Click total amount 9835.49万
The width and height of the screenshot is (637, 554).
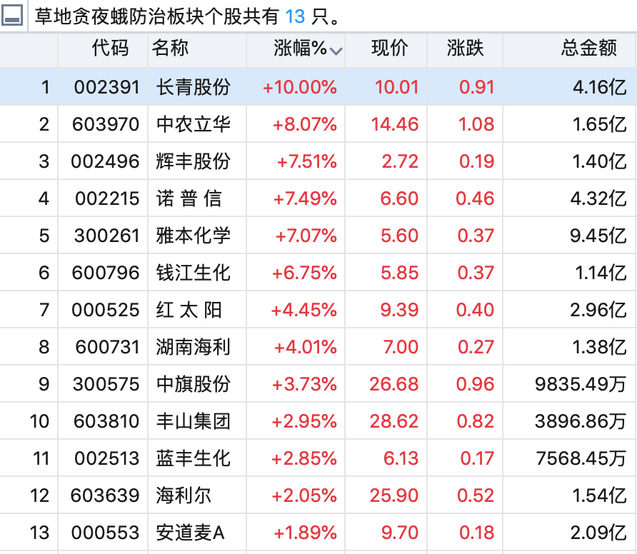click(x=581, y=384)
